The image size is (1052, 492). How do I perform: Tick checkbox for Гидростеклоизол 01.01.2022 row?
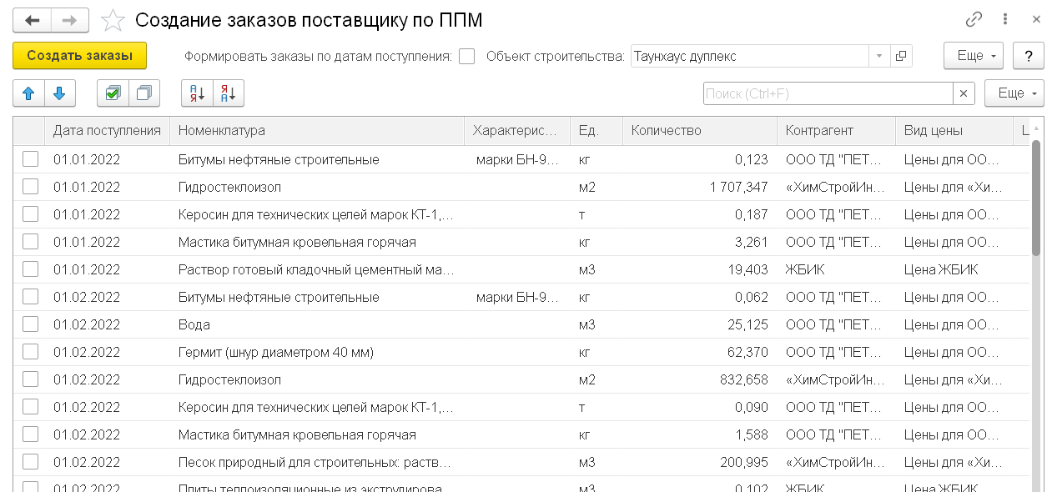(31, 187)
